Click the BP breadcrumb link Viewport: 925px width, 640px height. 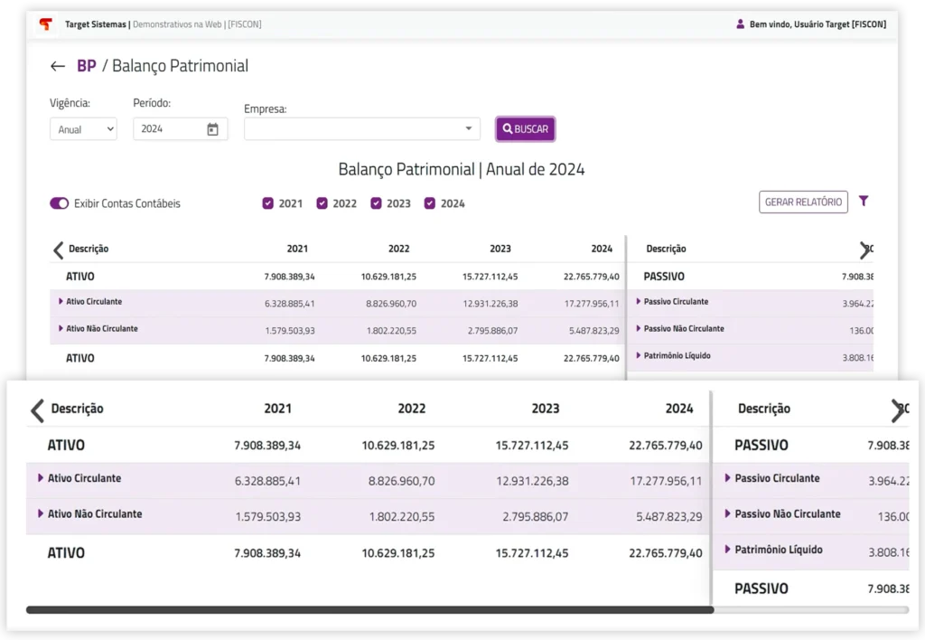(x=87, y=66)
